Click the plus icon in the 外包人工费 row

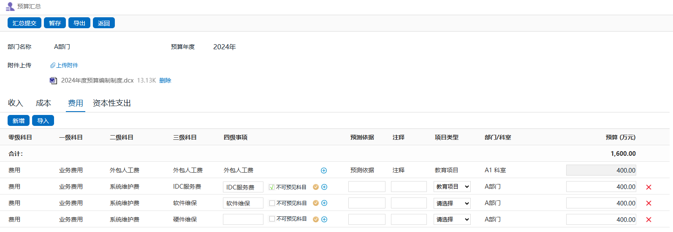(x=324, y=171)
